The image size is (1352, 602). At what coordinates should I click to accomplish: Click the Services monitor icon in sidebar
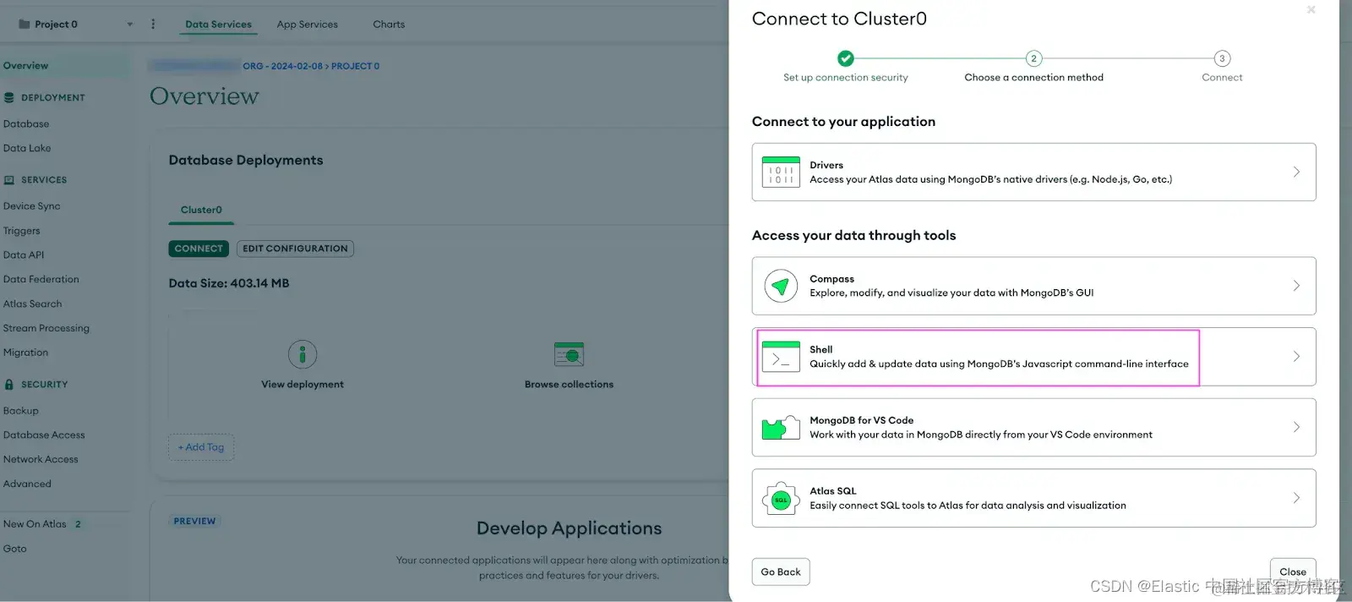pyautogui.click(x=9, y=180)
